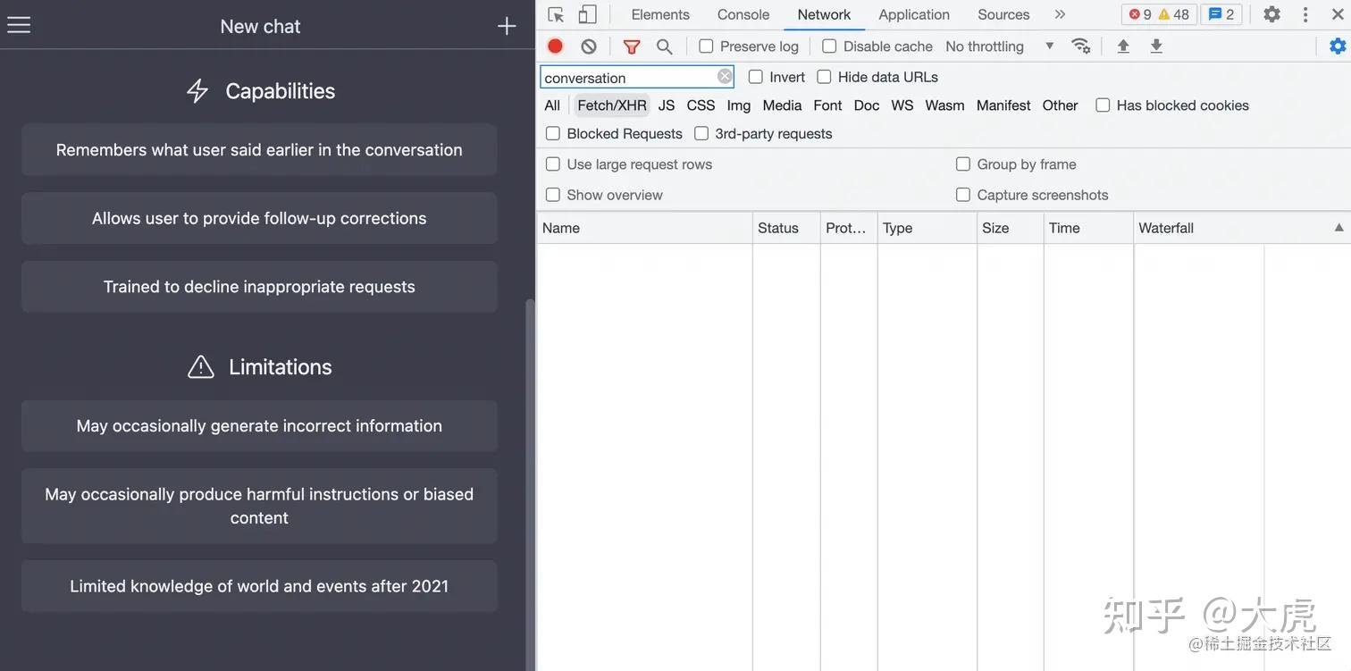Toggle the red filter funnel icon

632,46
